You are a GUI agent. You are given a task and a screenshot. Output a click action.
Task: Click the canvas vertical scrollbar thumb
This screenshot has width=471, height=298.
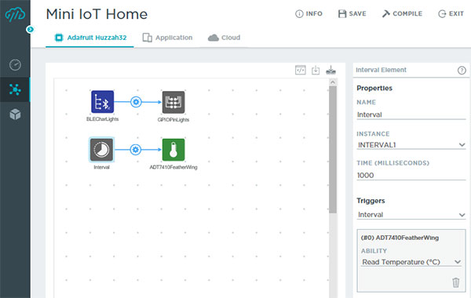click(x=333, y=150)
